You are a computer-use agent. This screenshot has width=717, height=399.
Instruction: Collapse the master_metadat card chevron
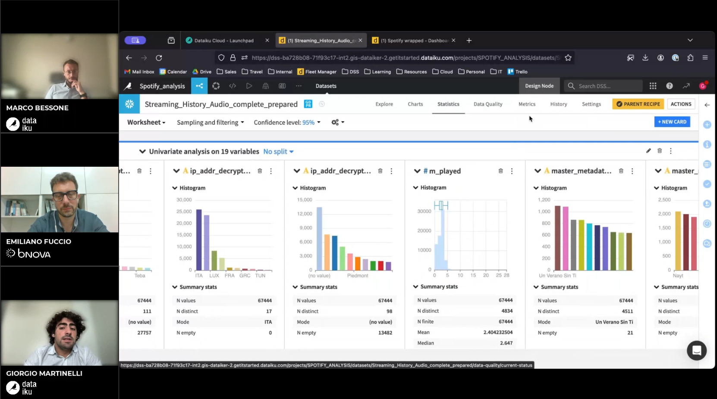coord(538,171)
